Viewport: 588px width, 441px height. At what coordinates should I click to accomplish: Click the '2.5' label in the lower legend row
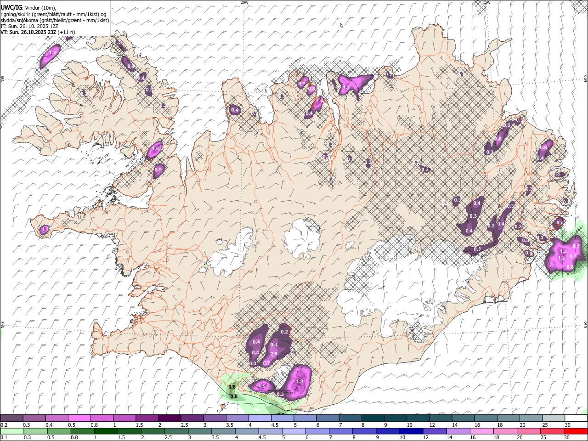pos(168,437)
